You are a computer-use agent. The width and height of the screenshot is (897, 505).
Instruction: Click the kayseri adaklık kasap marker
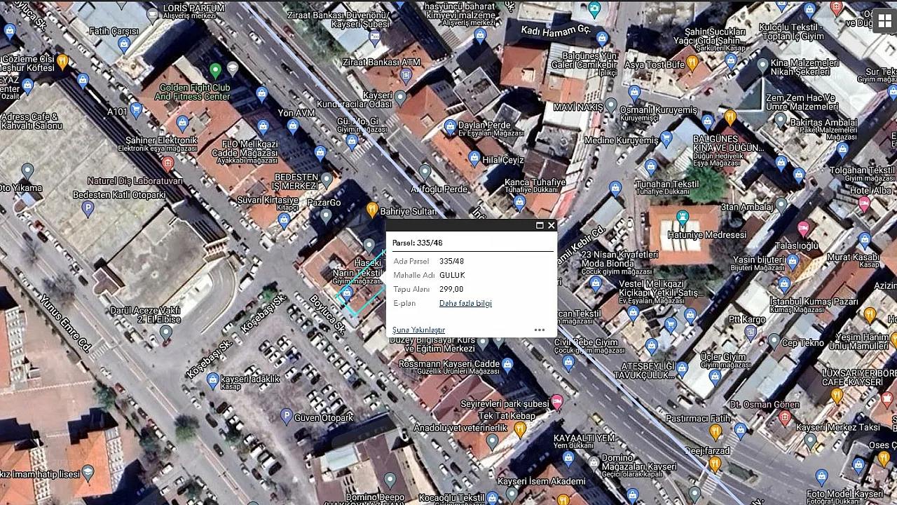point(213,379)
